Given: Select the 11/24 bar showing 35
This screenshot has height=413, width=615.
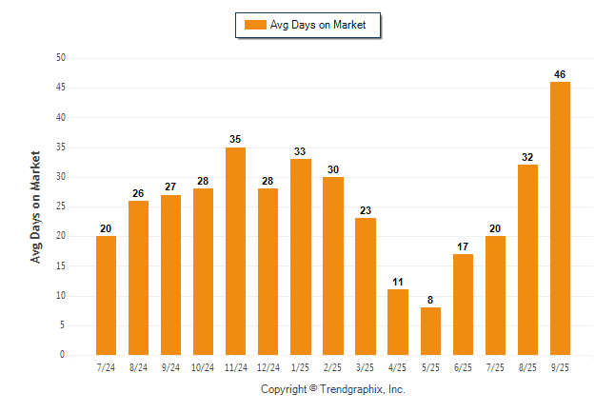Looking at the screenshot, I should coord(235,250).
